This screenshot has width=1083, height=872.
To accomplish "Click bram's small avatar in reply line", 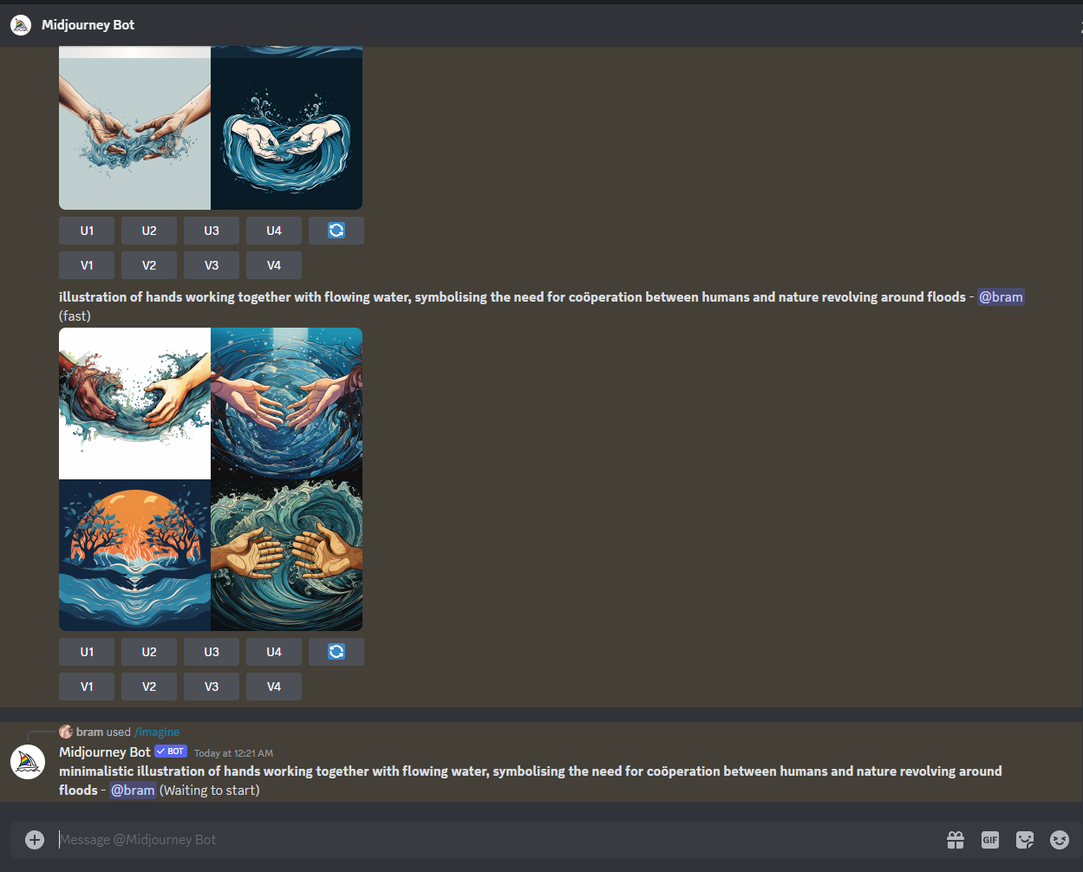I will [66, 732].
